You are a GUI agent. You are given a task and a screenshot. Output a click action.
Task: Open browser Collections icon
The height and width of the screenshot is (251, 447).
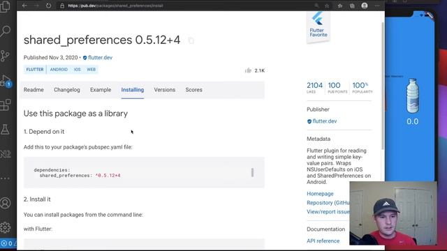[352, 6]
